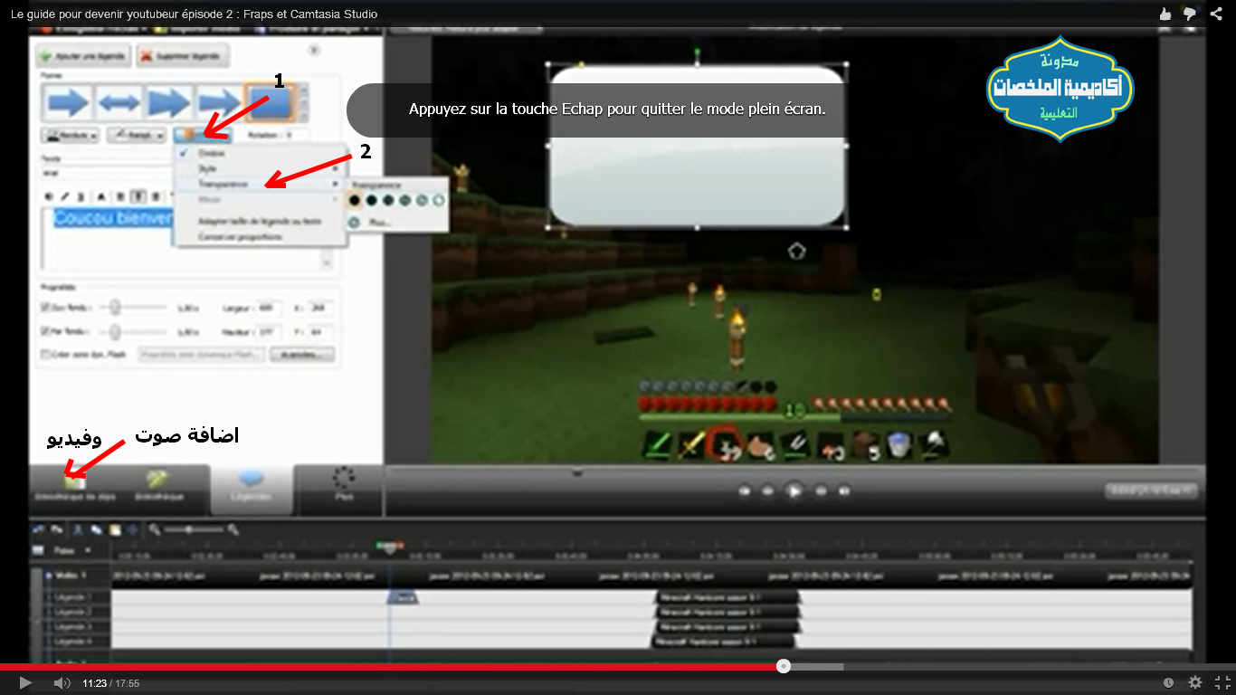Share the video using share icon
The height and width of the screenshot is (695, 1236).
1217,14
